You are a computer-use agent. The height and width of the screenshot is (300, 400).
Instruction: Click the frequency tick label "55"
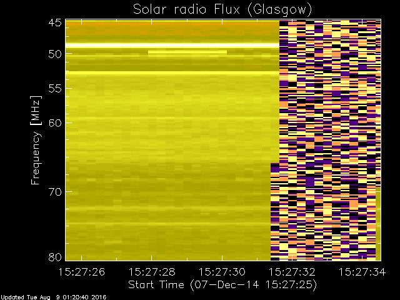[x=55, y=89]
